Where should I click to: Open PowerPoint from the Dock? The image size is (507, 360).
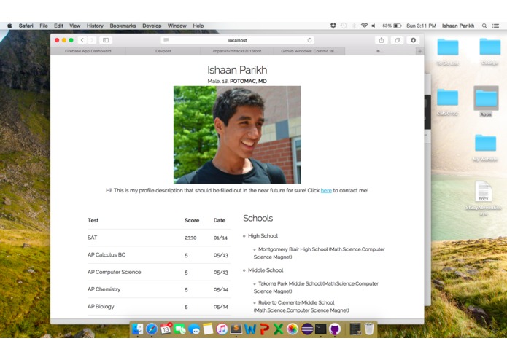(264, 329)
